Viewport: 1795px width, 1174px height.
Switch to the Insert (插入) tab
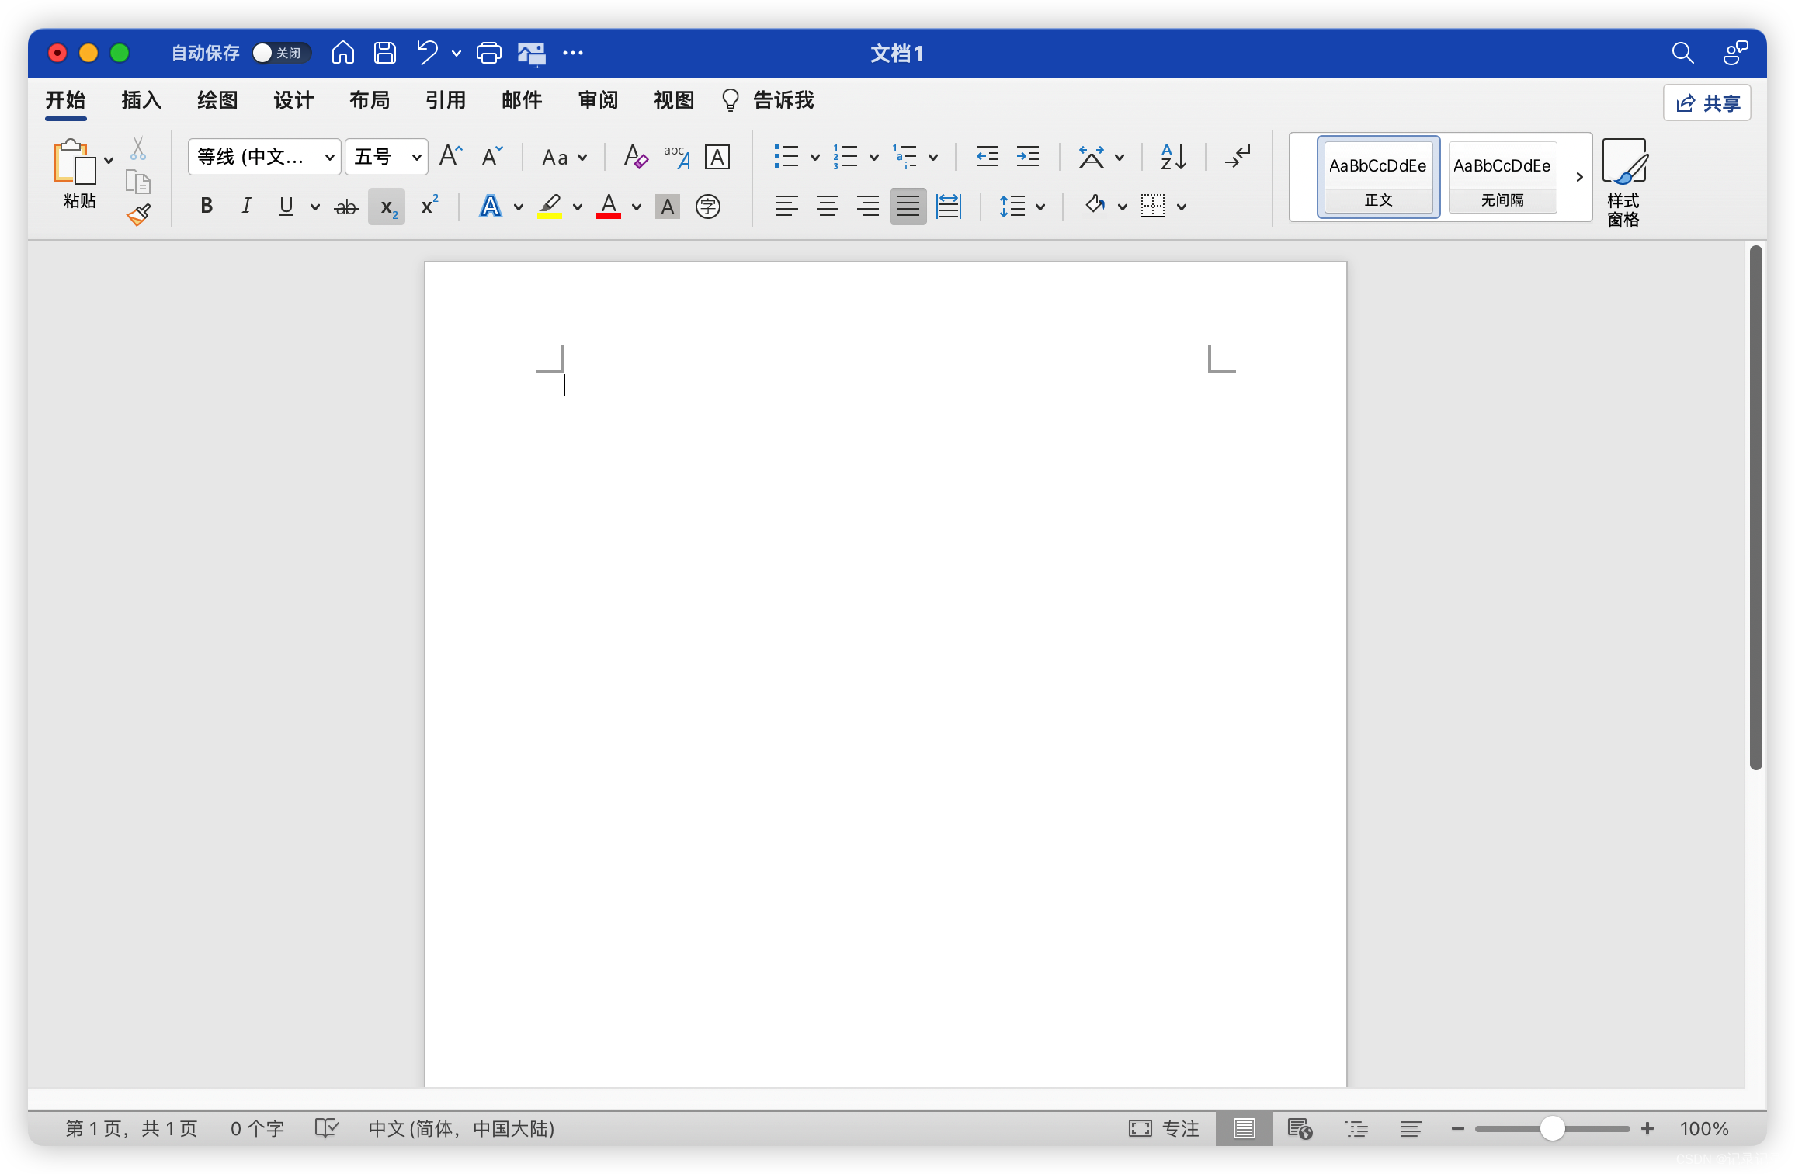point(141,100)
